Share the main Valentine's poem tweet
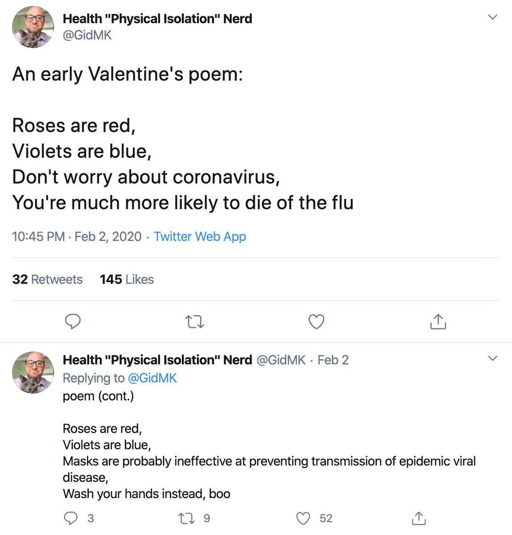This screenshot has height=535, width=512. point(438,321)
